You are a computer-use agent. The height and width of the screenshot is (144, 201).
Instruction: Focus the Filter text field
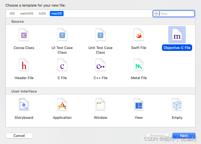tap(174, 14)
